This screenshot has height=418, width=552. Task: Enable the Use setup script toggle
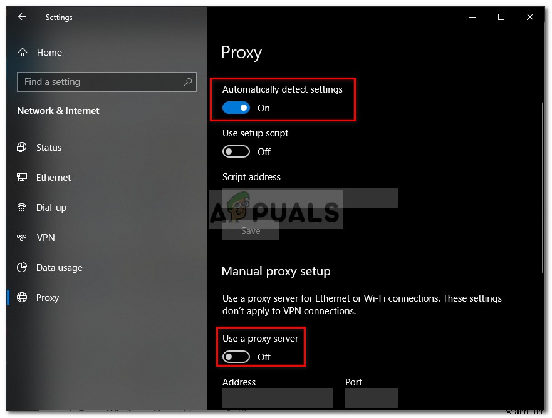[236, 151]
